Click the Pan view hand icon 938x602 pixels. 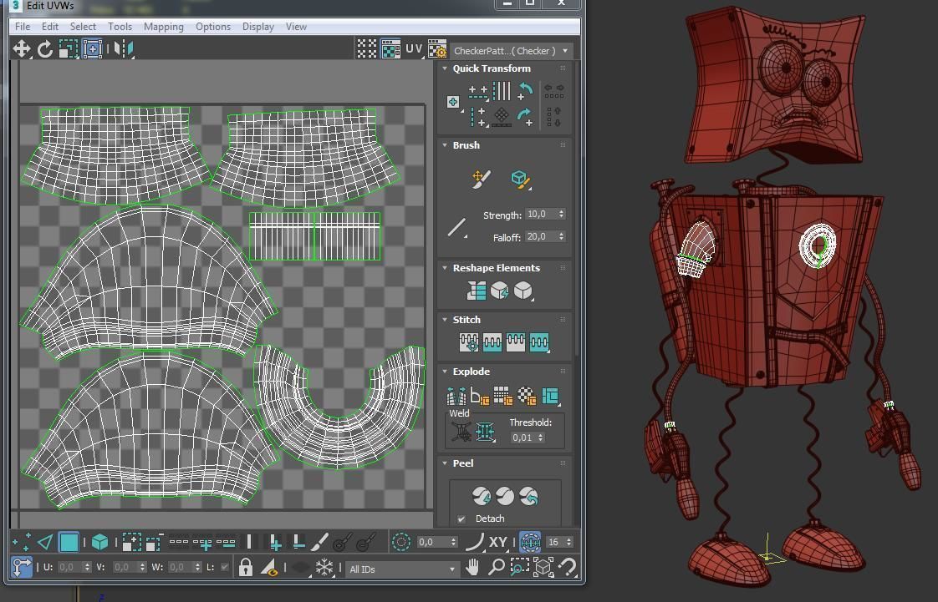coord(472,568)
